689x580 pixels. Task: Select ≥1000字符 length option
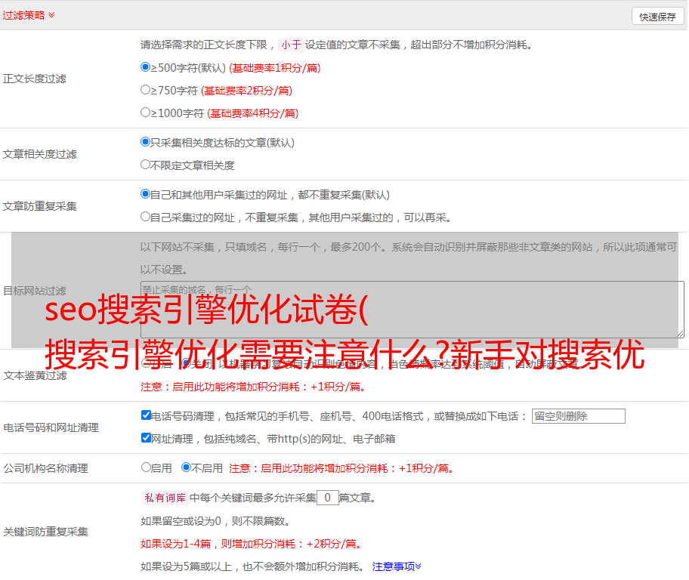coord(146,113)
